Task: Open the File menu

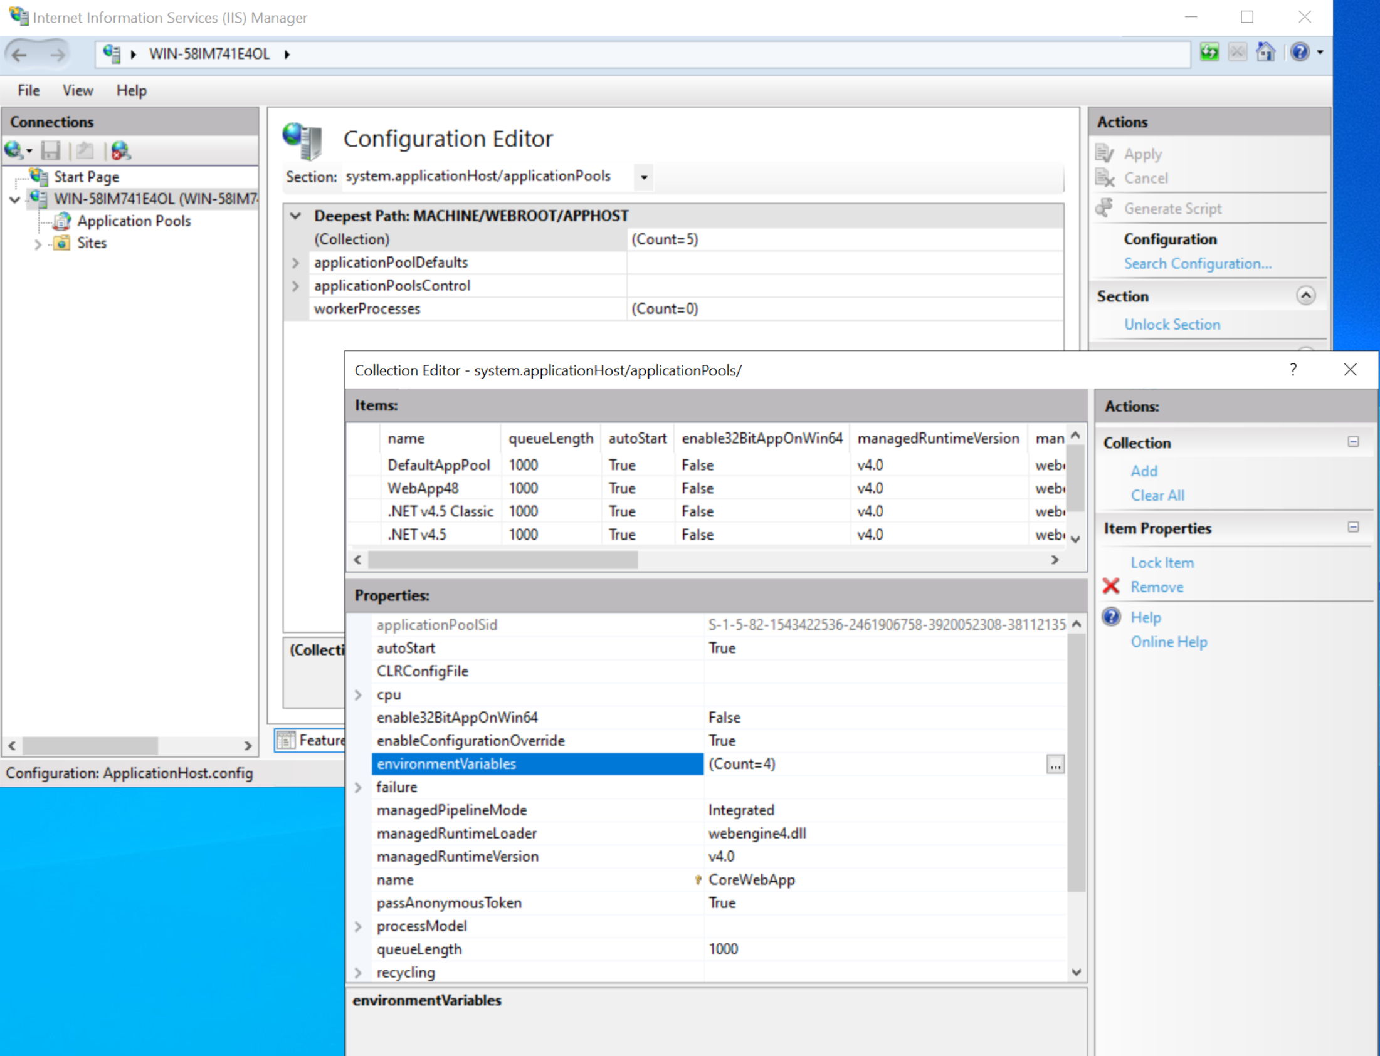Action: pyautogui.click(x=28, y=90)
